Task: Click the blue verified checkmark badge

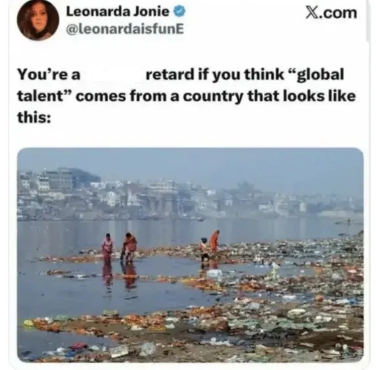Action: click(x=179, y=11)
